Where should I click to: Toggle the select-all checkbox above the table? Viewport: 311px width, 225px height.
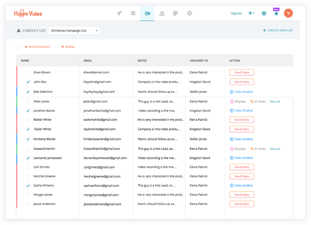point(18,47)
